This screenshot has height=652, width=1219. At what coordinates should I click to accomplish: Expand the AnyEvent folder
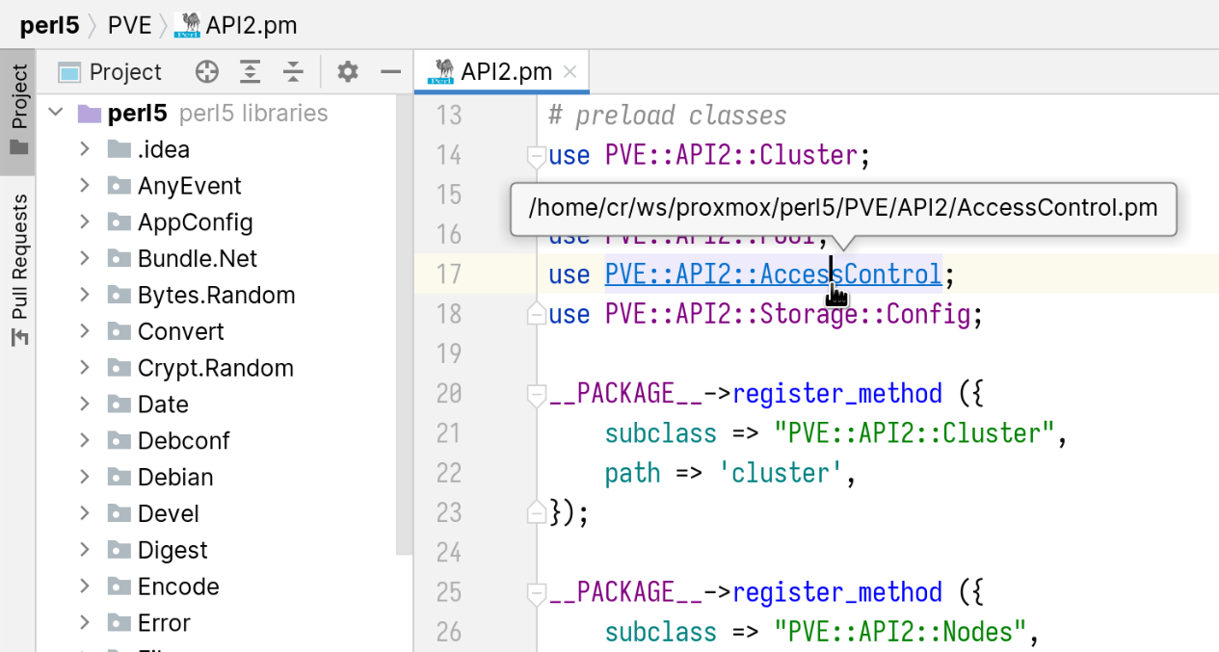point(85,186)
